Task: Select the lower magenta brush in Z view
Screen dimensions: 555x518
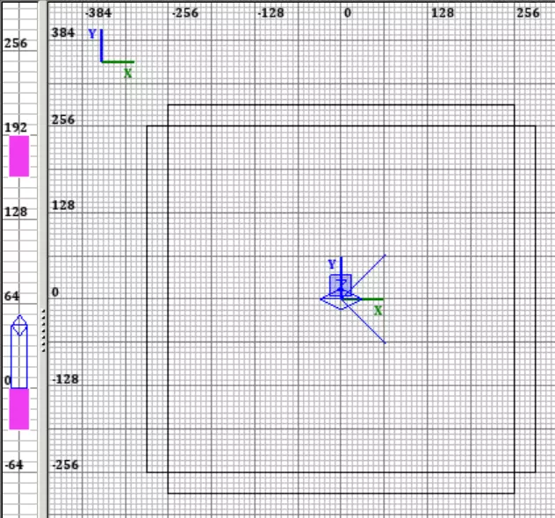Action: point(19,408)
